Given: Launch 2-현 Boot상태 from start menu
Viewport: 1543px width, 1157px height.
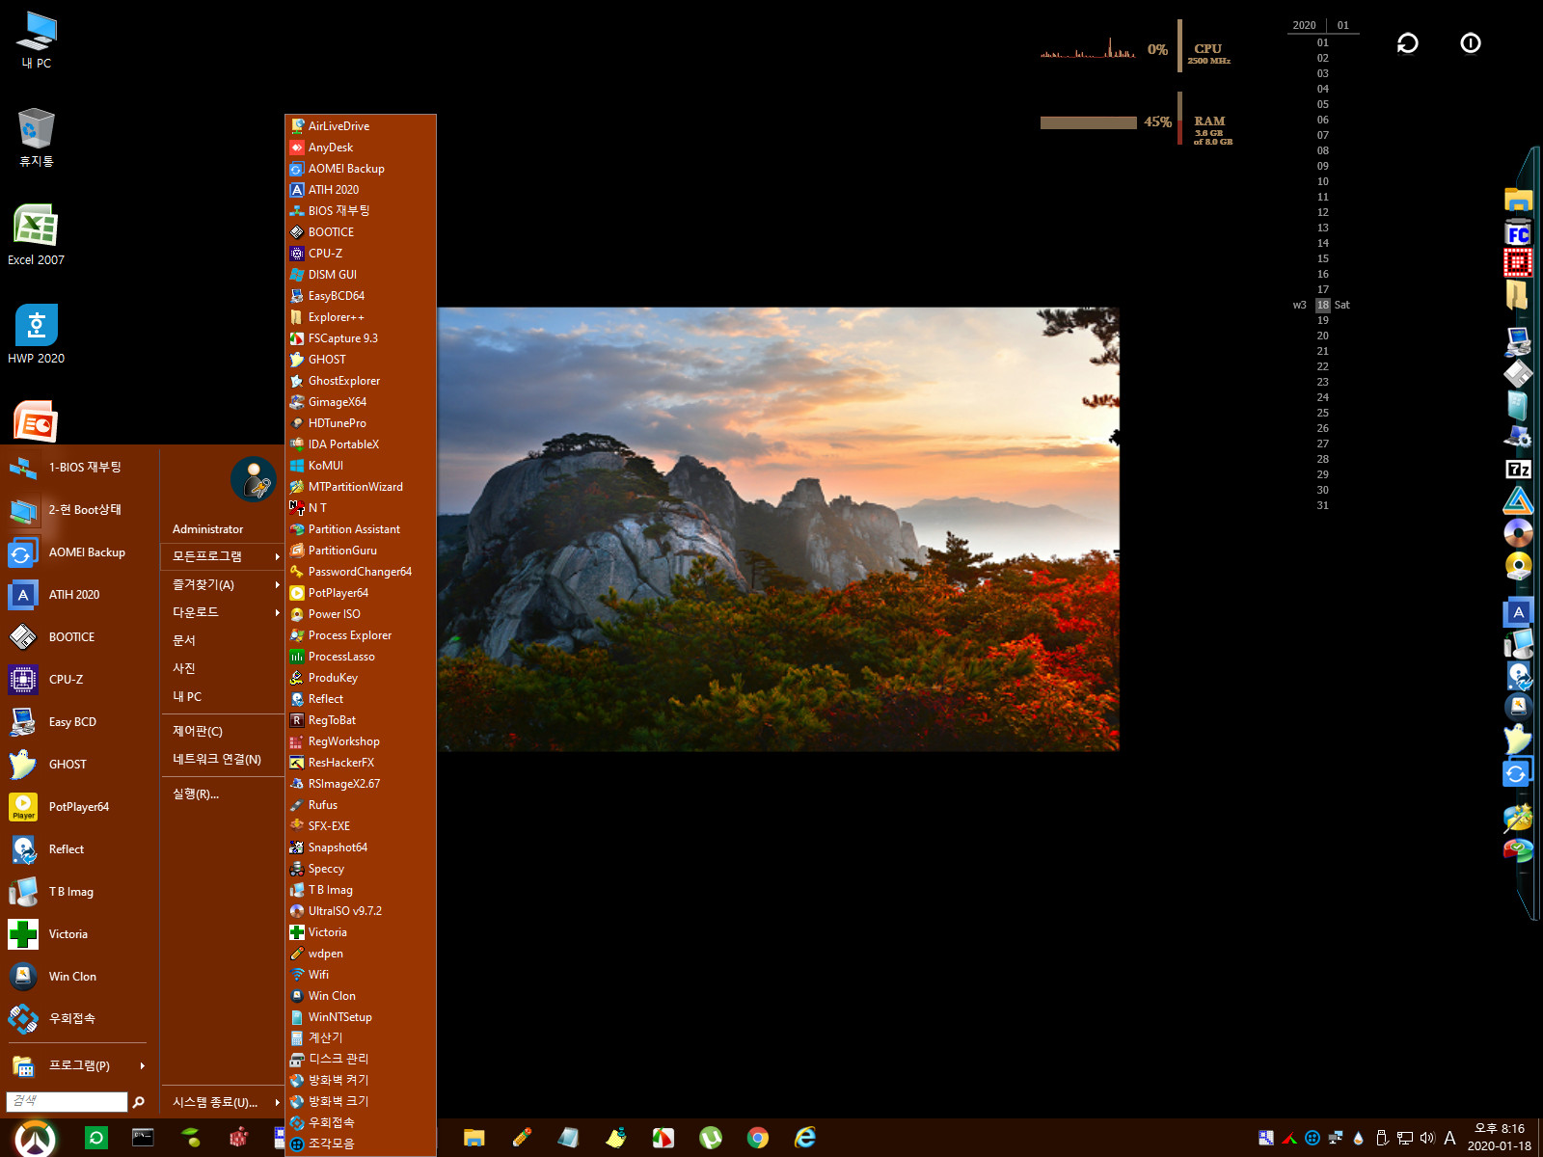Looking at the screenshot, I should [x=77, y=510].
